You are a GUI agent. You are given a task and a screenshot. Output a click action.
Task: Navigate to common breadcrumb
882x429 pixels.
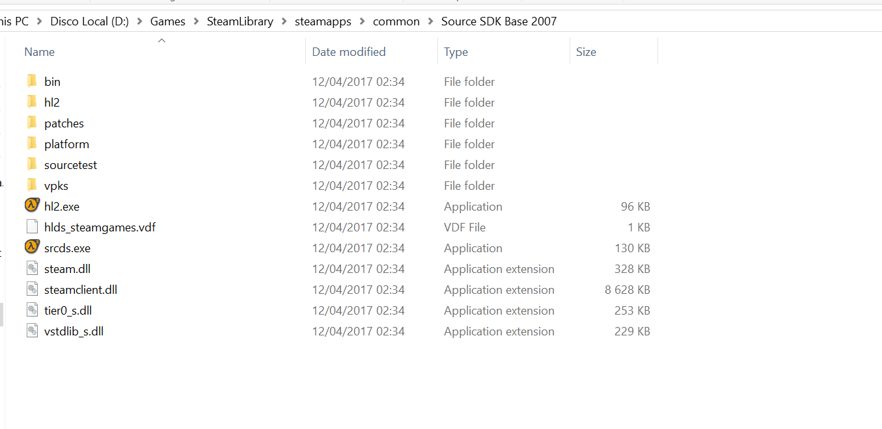click(396, 21)
